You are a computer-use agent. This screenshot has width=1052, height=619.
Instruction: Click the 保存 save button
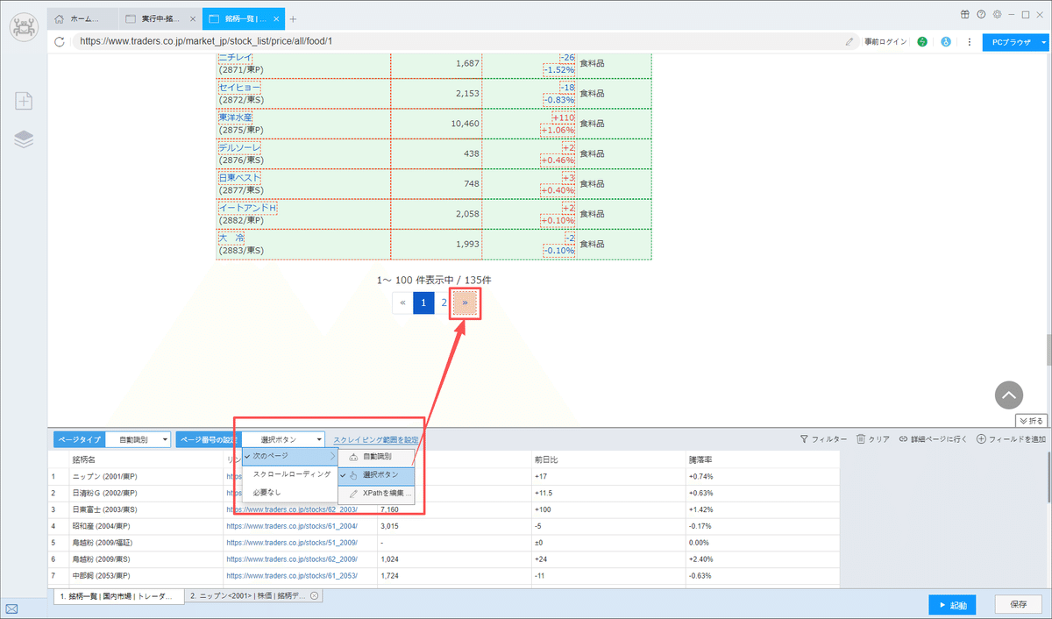(1019, 605)
